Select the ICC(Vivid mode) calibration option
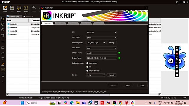The width and height of the screenshot is (189, 106). point(87,71)
